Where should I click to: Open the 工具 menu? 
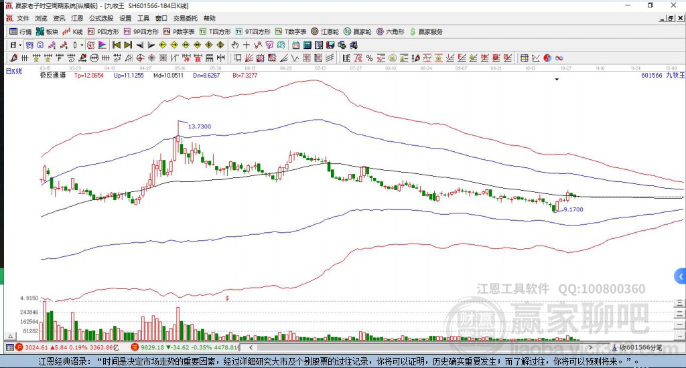143,18
